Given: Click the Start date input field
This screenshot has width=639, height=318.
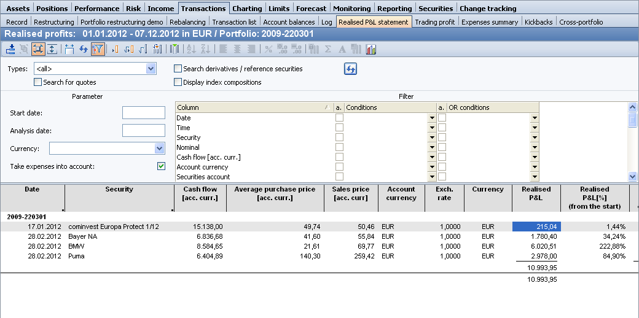Looking at the screenshot, I should coord(144,113).
